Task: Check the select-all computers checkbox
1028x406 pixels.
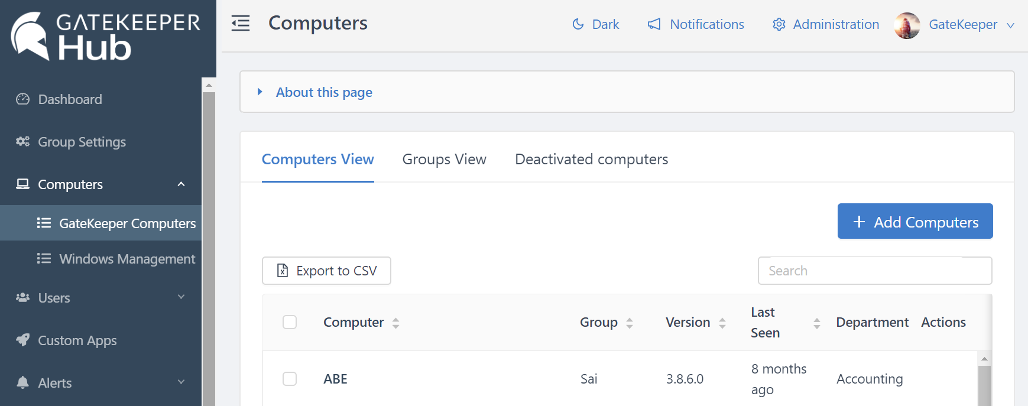Action: pyautogui.click(x=290, y=322)
